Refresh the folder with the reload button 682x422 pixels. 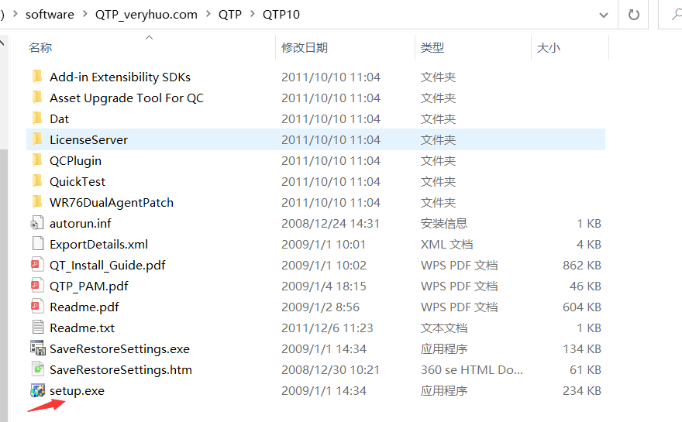tap(633, 15)
